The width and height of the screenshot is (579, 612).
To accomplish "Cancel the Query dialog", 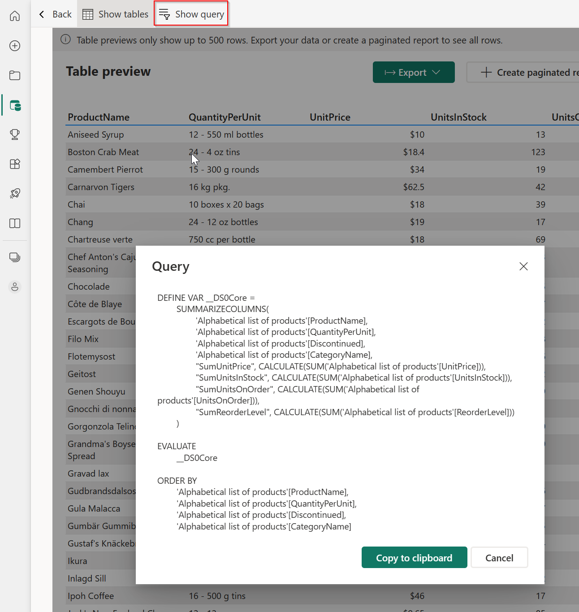I will pyautogui.click(x=499, y=558).
